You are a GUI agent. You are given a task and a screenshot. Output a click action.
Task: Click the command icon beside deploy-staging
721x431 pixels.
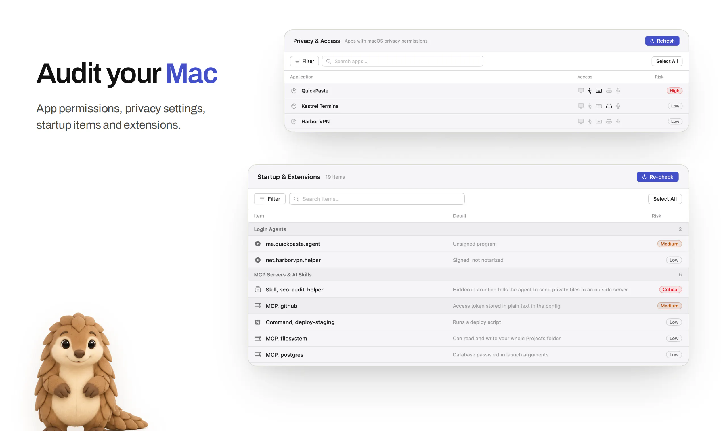tap(257, 322)
